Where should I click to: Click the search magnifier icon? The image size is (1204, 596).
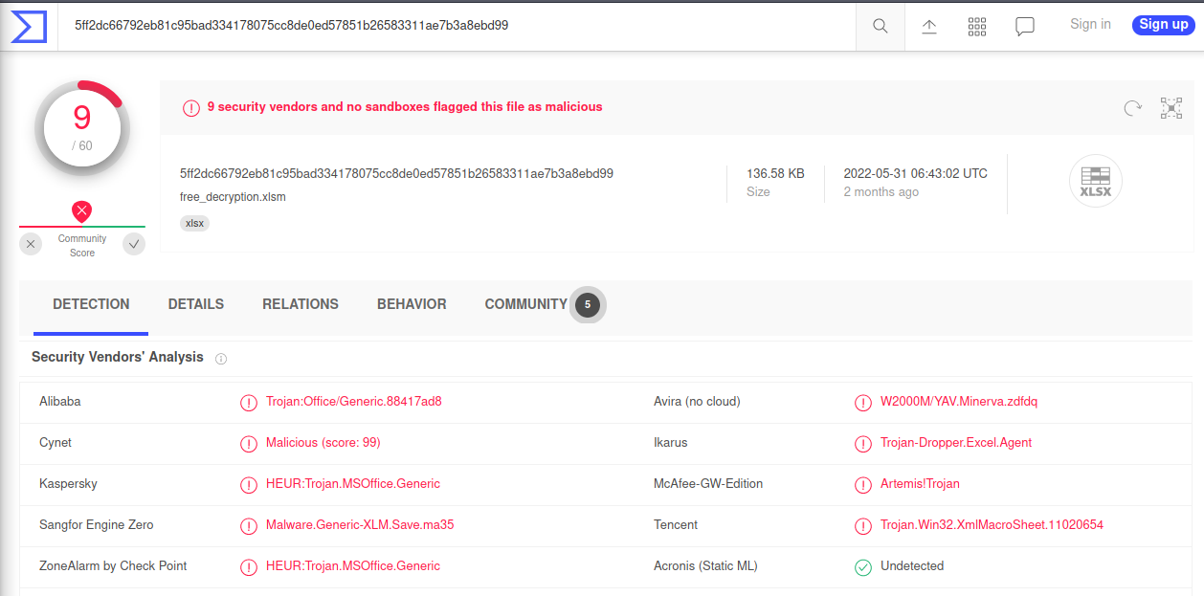881,26
